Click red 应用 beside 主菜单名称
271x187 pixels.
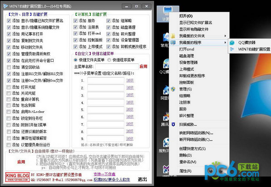[x=143, y=67]
